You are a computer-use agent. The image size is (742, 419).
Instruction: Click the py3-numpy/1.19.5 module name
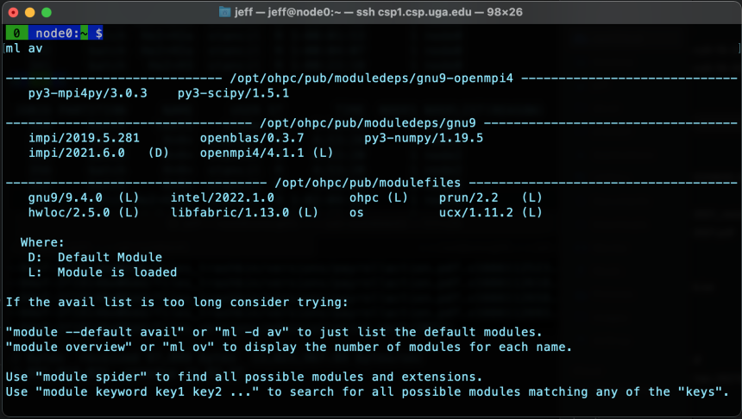(x=424, y=138)
